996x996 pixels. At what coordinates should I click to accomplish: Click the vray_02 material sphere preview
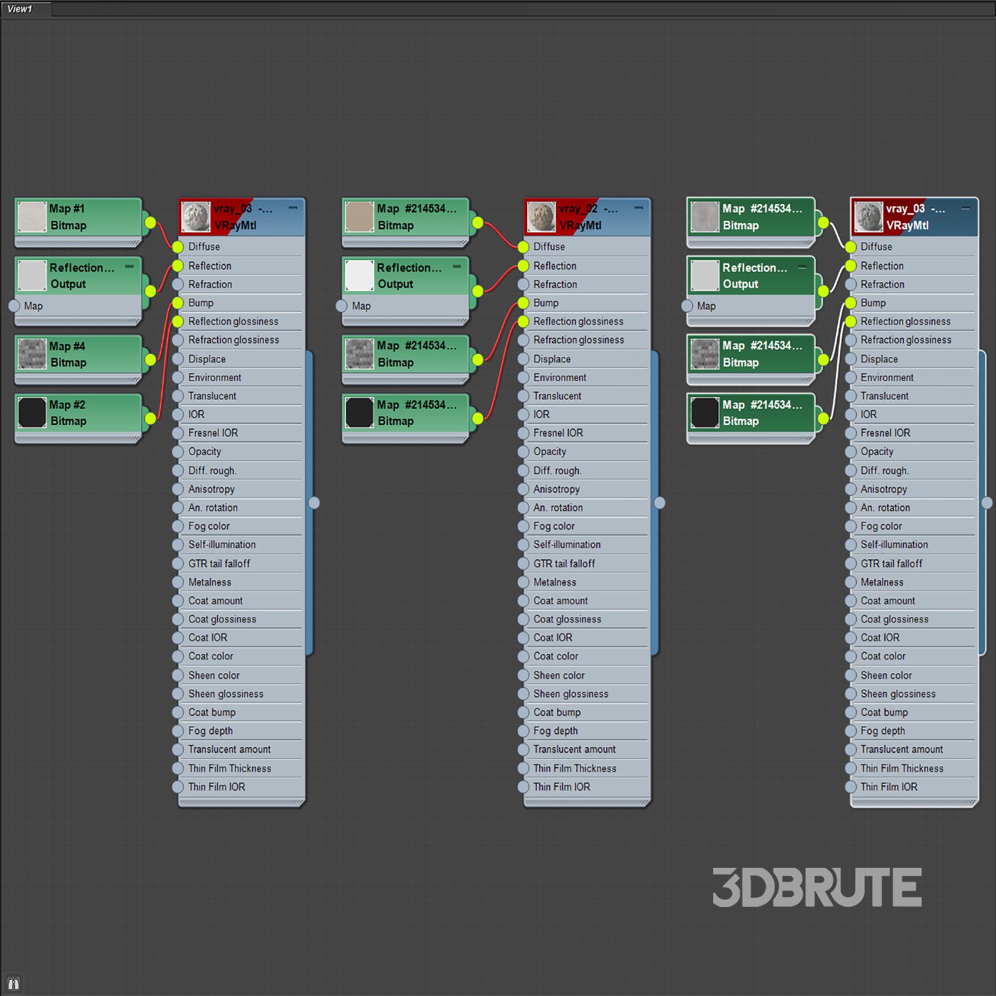541,216
